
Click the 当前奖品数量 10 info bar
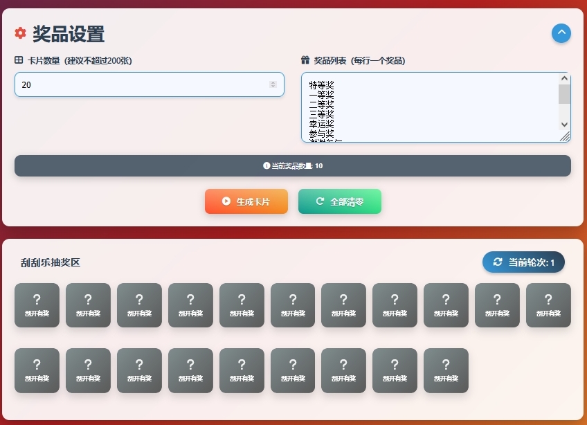pyautogui.click(x=293, y=166)
